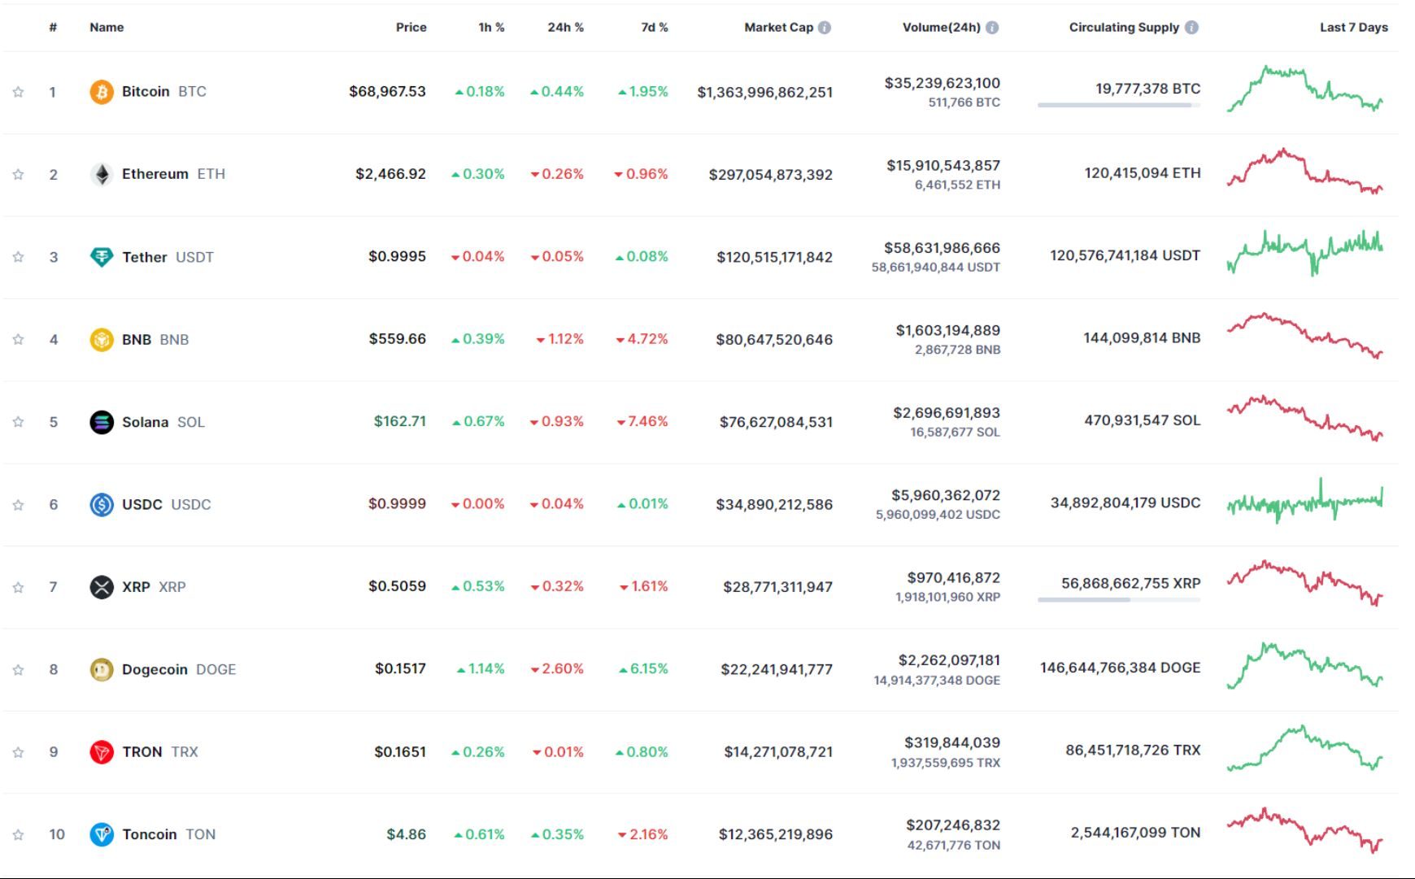This screenshot has height=879, width=1415.
Task: Open the Market Cap info tooltip
Action: pos(825,26)
